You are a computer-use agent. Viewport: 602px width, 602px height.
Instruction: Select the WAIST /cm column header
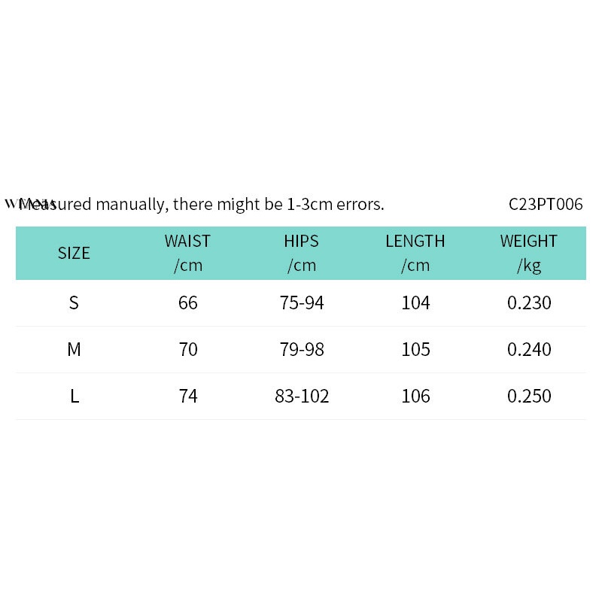point(187,253)
